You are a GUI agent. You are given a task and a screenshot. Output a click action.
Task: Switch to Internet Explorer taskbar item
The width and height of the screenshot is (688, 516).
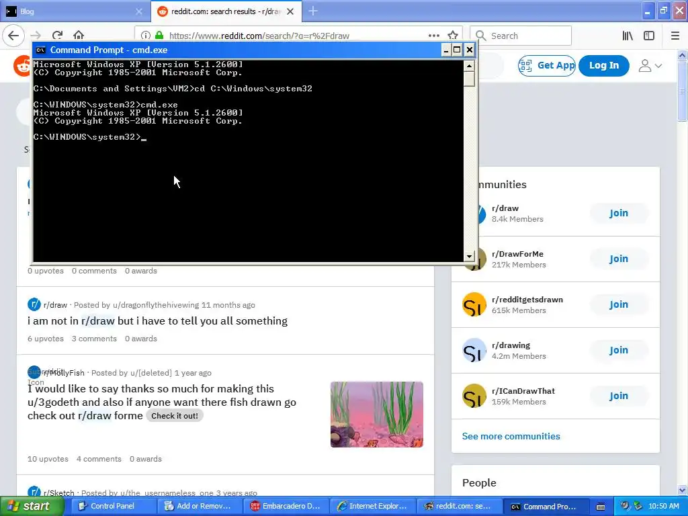tap(372, 506)
